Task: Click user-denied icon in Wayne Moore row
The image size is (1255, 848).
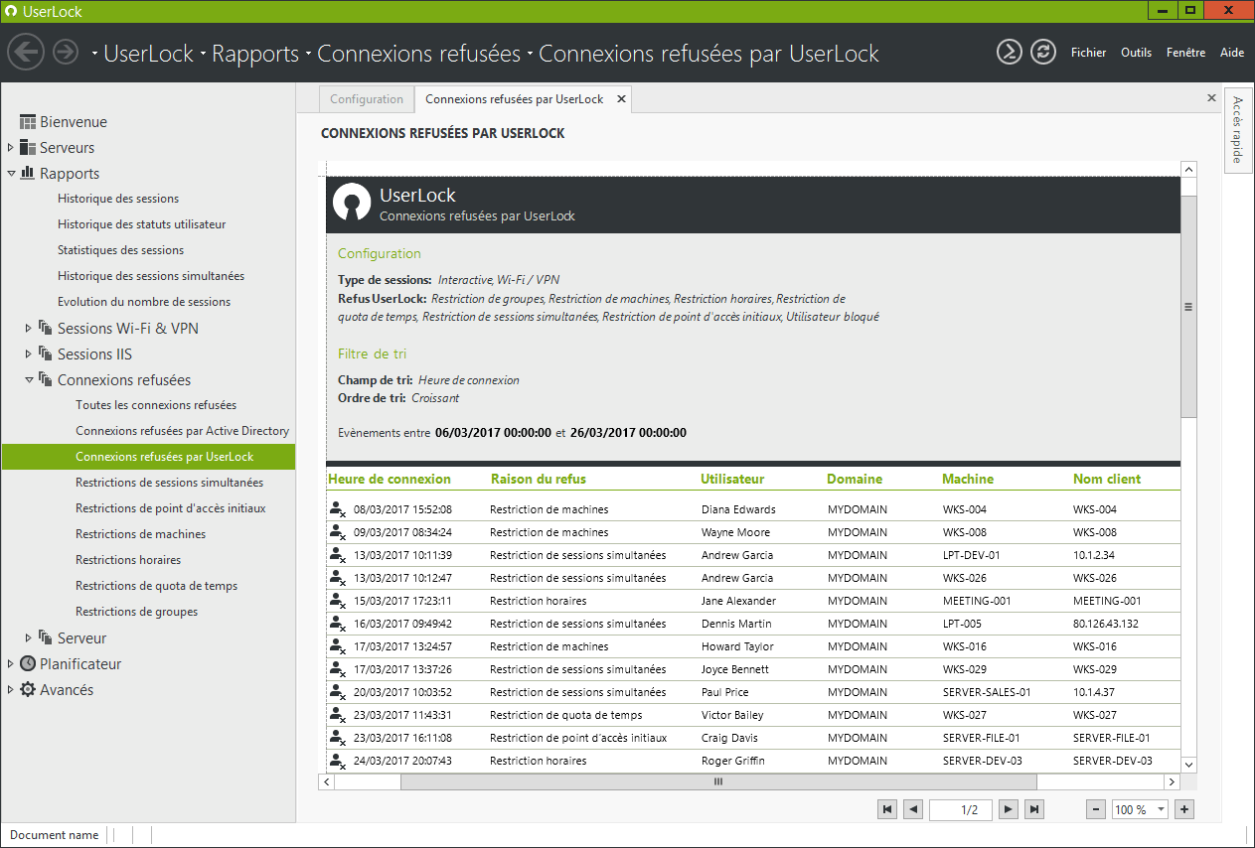Action: click(337, 532)
